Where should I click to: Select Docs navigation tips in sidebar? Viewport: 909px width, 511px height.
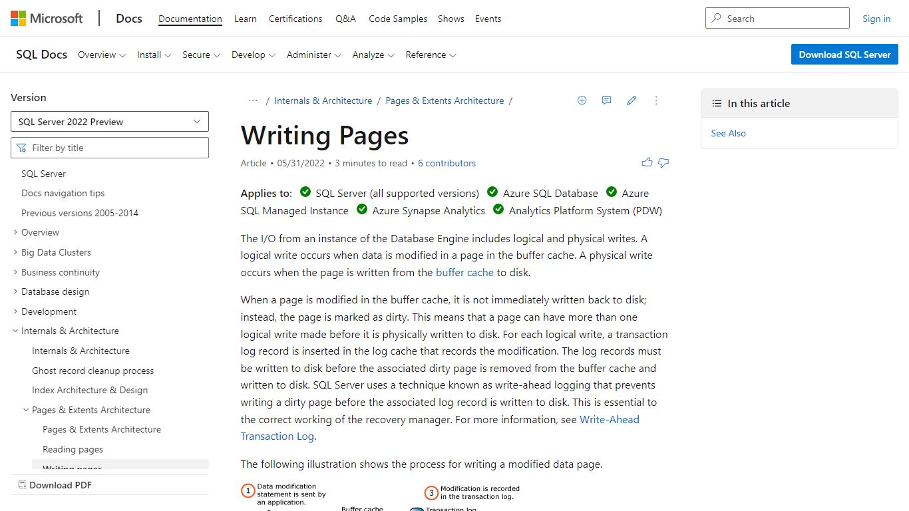63,193
